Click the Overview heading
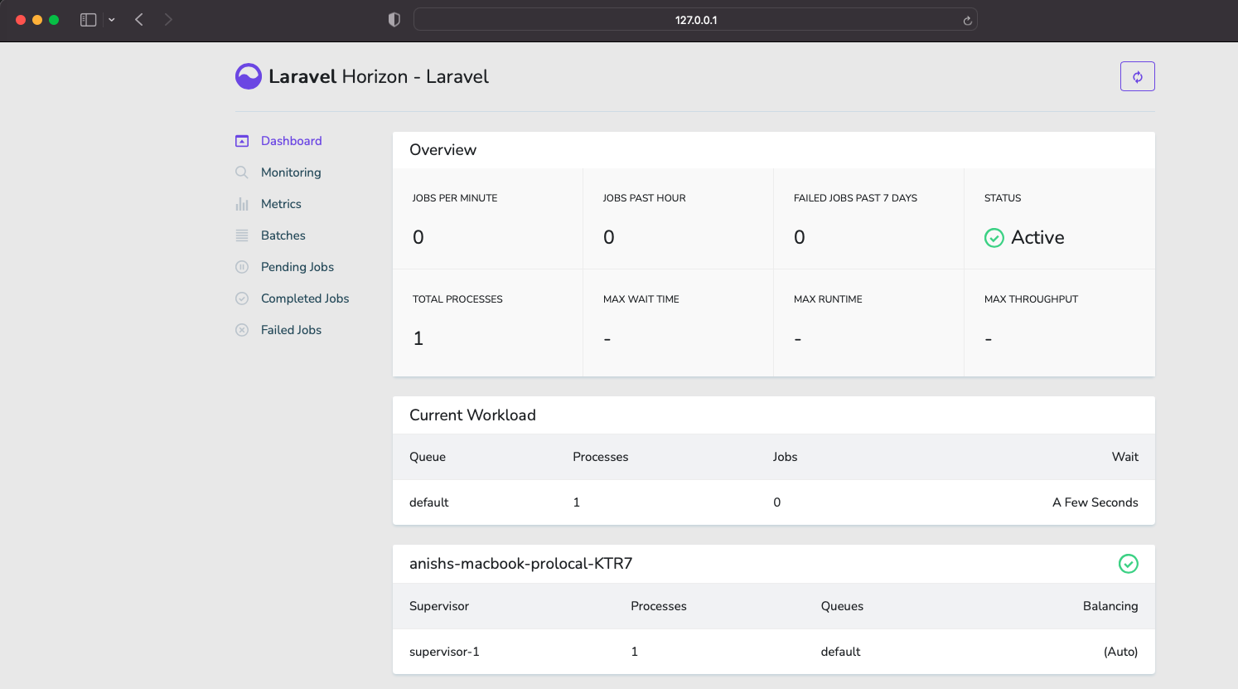This screenshot has width=1238, height=689. pyautogui.click(x=442, y=150)
